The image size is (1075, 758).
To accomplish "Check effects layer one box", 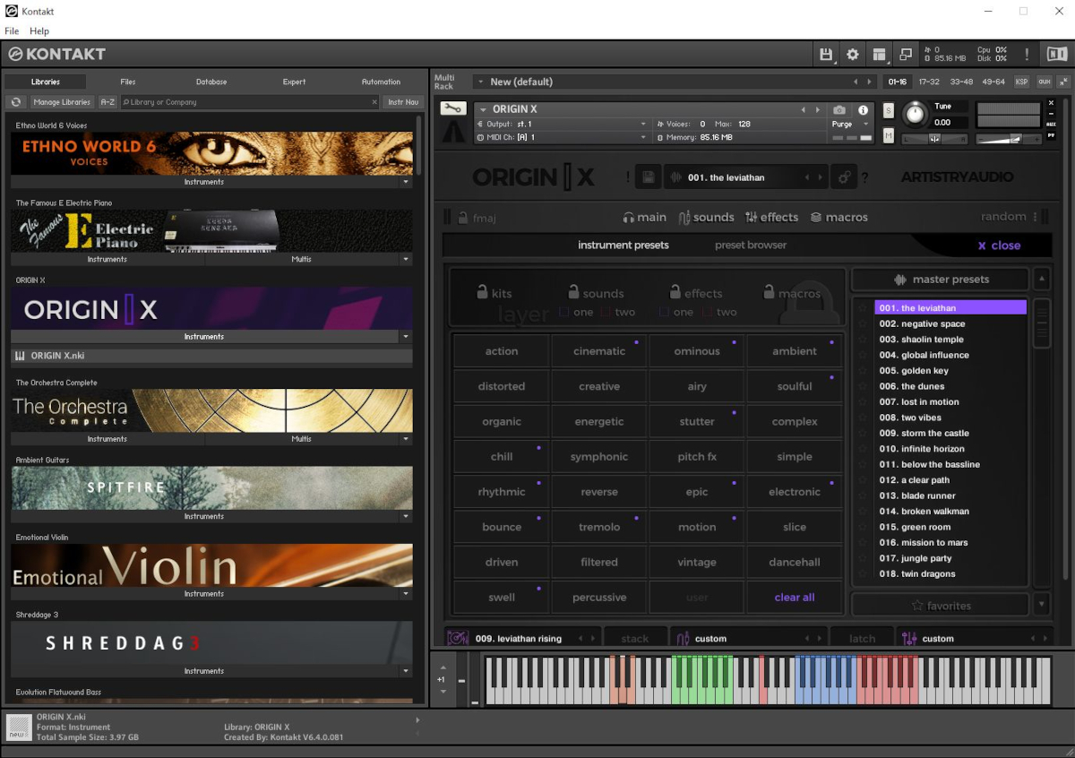I will tap(665, 312).
